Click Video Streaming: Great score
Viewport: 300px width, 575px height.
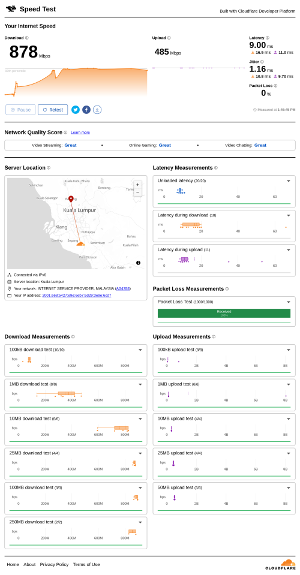(54, 145)
